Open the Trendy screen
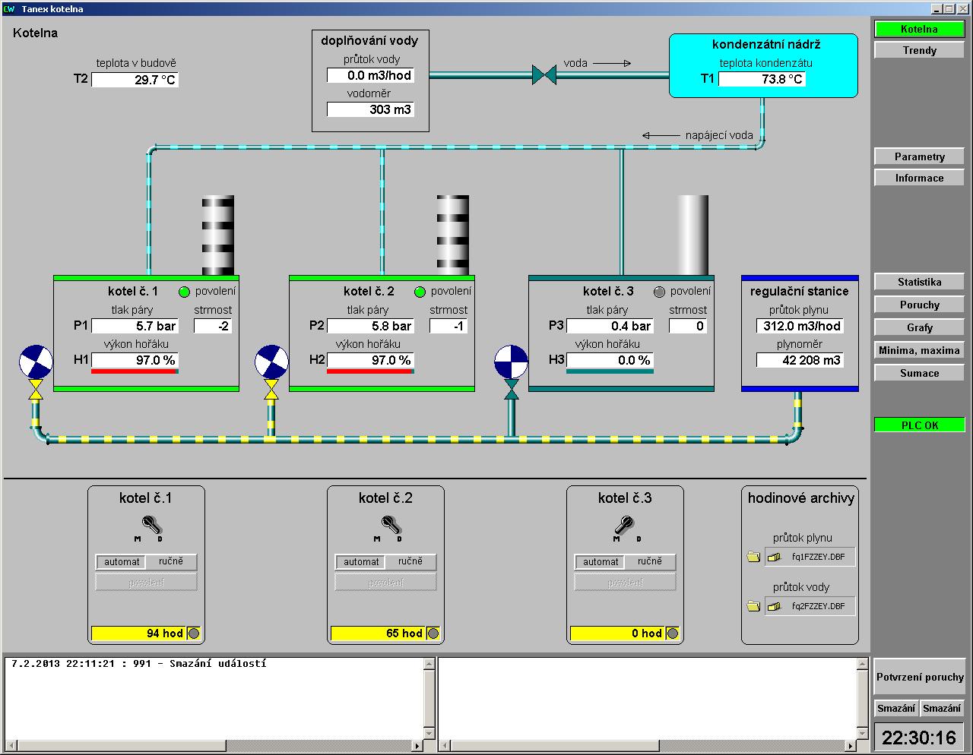 click(x=919, y=50)
